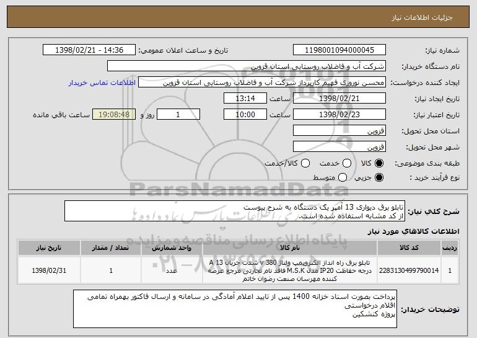The height and width of the screenshot is (338, 477).
Task: Click the public announcement date field 14:36
Action: [x=89, y=50]
